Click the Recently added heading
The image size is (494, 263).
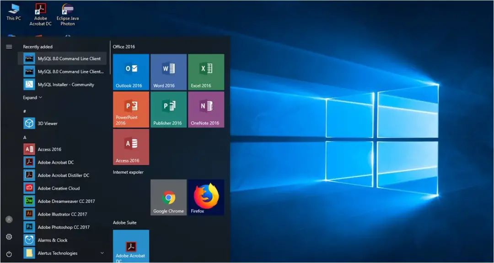tap(38, 47)
